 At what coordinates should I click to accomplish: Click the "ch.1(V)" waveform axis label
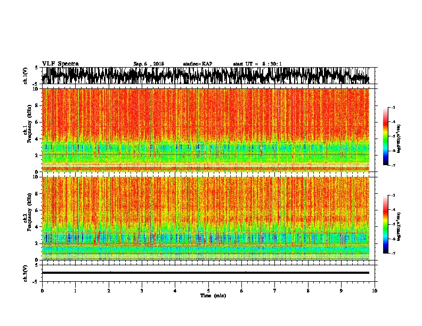[x=25, y=76]
